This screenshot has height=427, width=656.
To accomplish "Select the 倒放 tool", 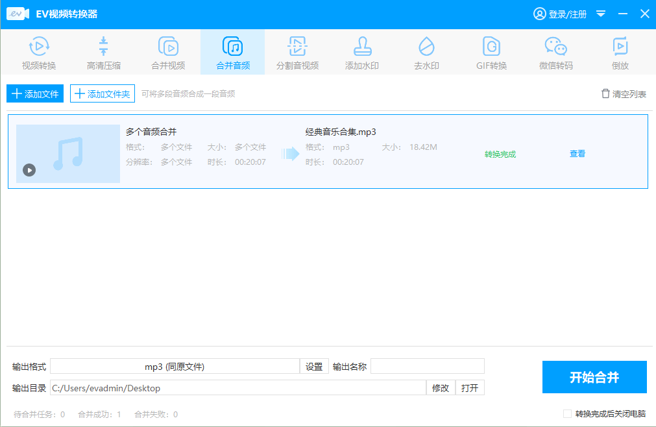I will click(620, 52).
